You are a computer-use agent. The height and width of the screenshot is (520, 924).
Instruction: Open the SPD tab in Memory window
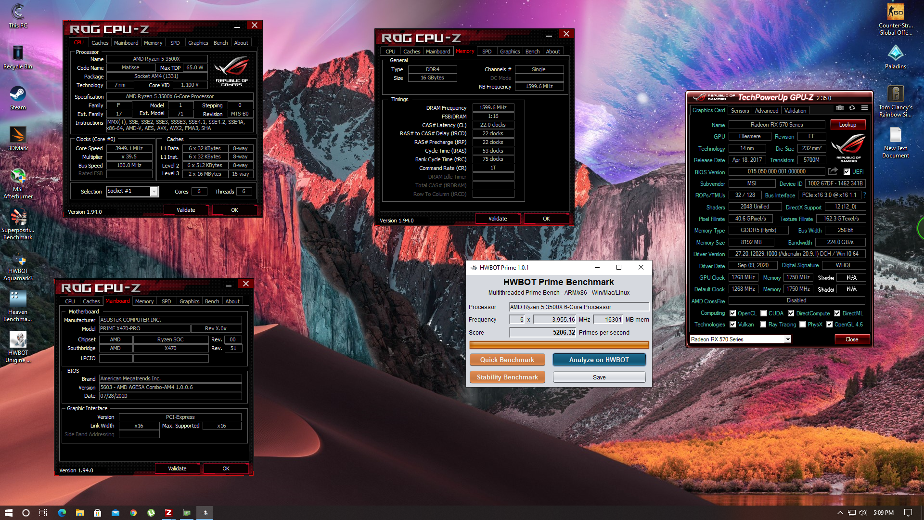[x=487, y=52]
